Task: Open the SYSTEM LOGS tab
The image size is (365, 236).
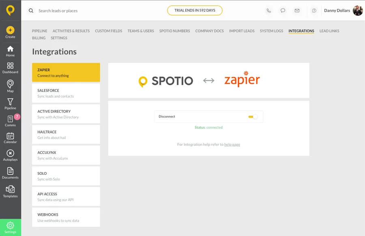Action: tap(271, 31)
